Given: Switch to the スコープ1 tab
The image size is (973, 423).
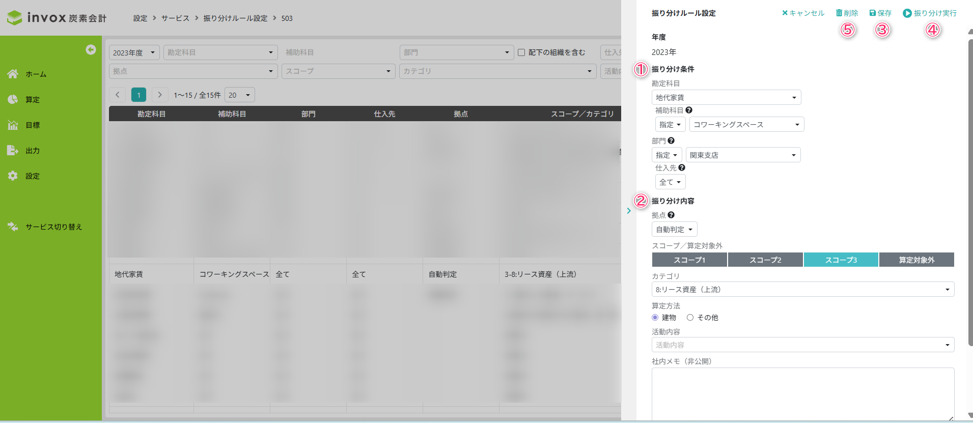Looking at the screenshot, I should tap(689, 260).
